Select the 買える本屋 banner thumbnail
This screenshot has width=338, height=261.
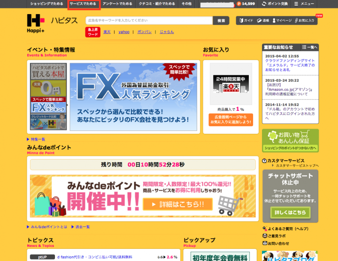(x=48, y=72)
